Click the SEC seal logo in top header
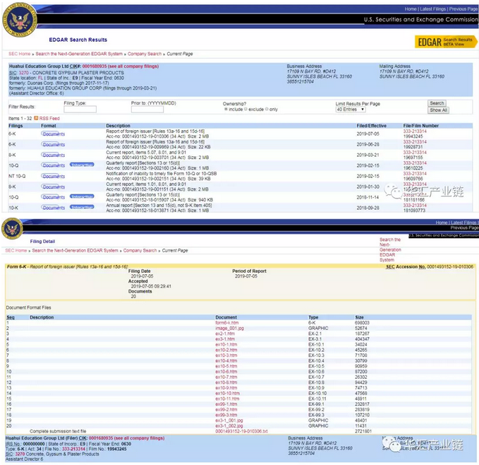 [20, 20]
